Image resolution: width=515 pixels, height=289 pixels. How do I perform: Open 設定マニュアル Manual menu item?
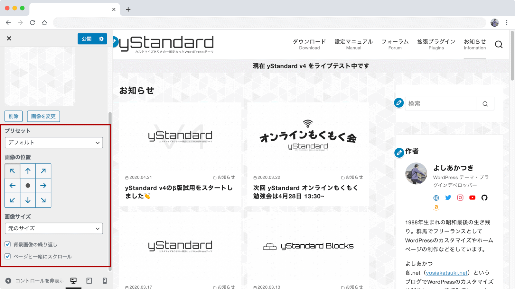point(354,44)
